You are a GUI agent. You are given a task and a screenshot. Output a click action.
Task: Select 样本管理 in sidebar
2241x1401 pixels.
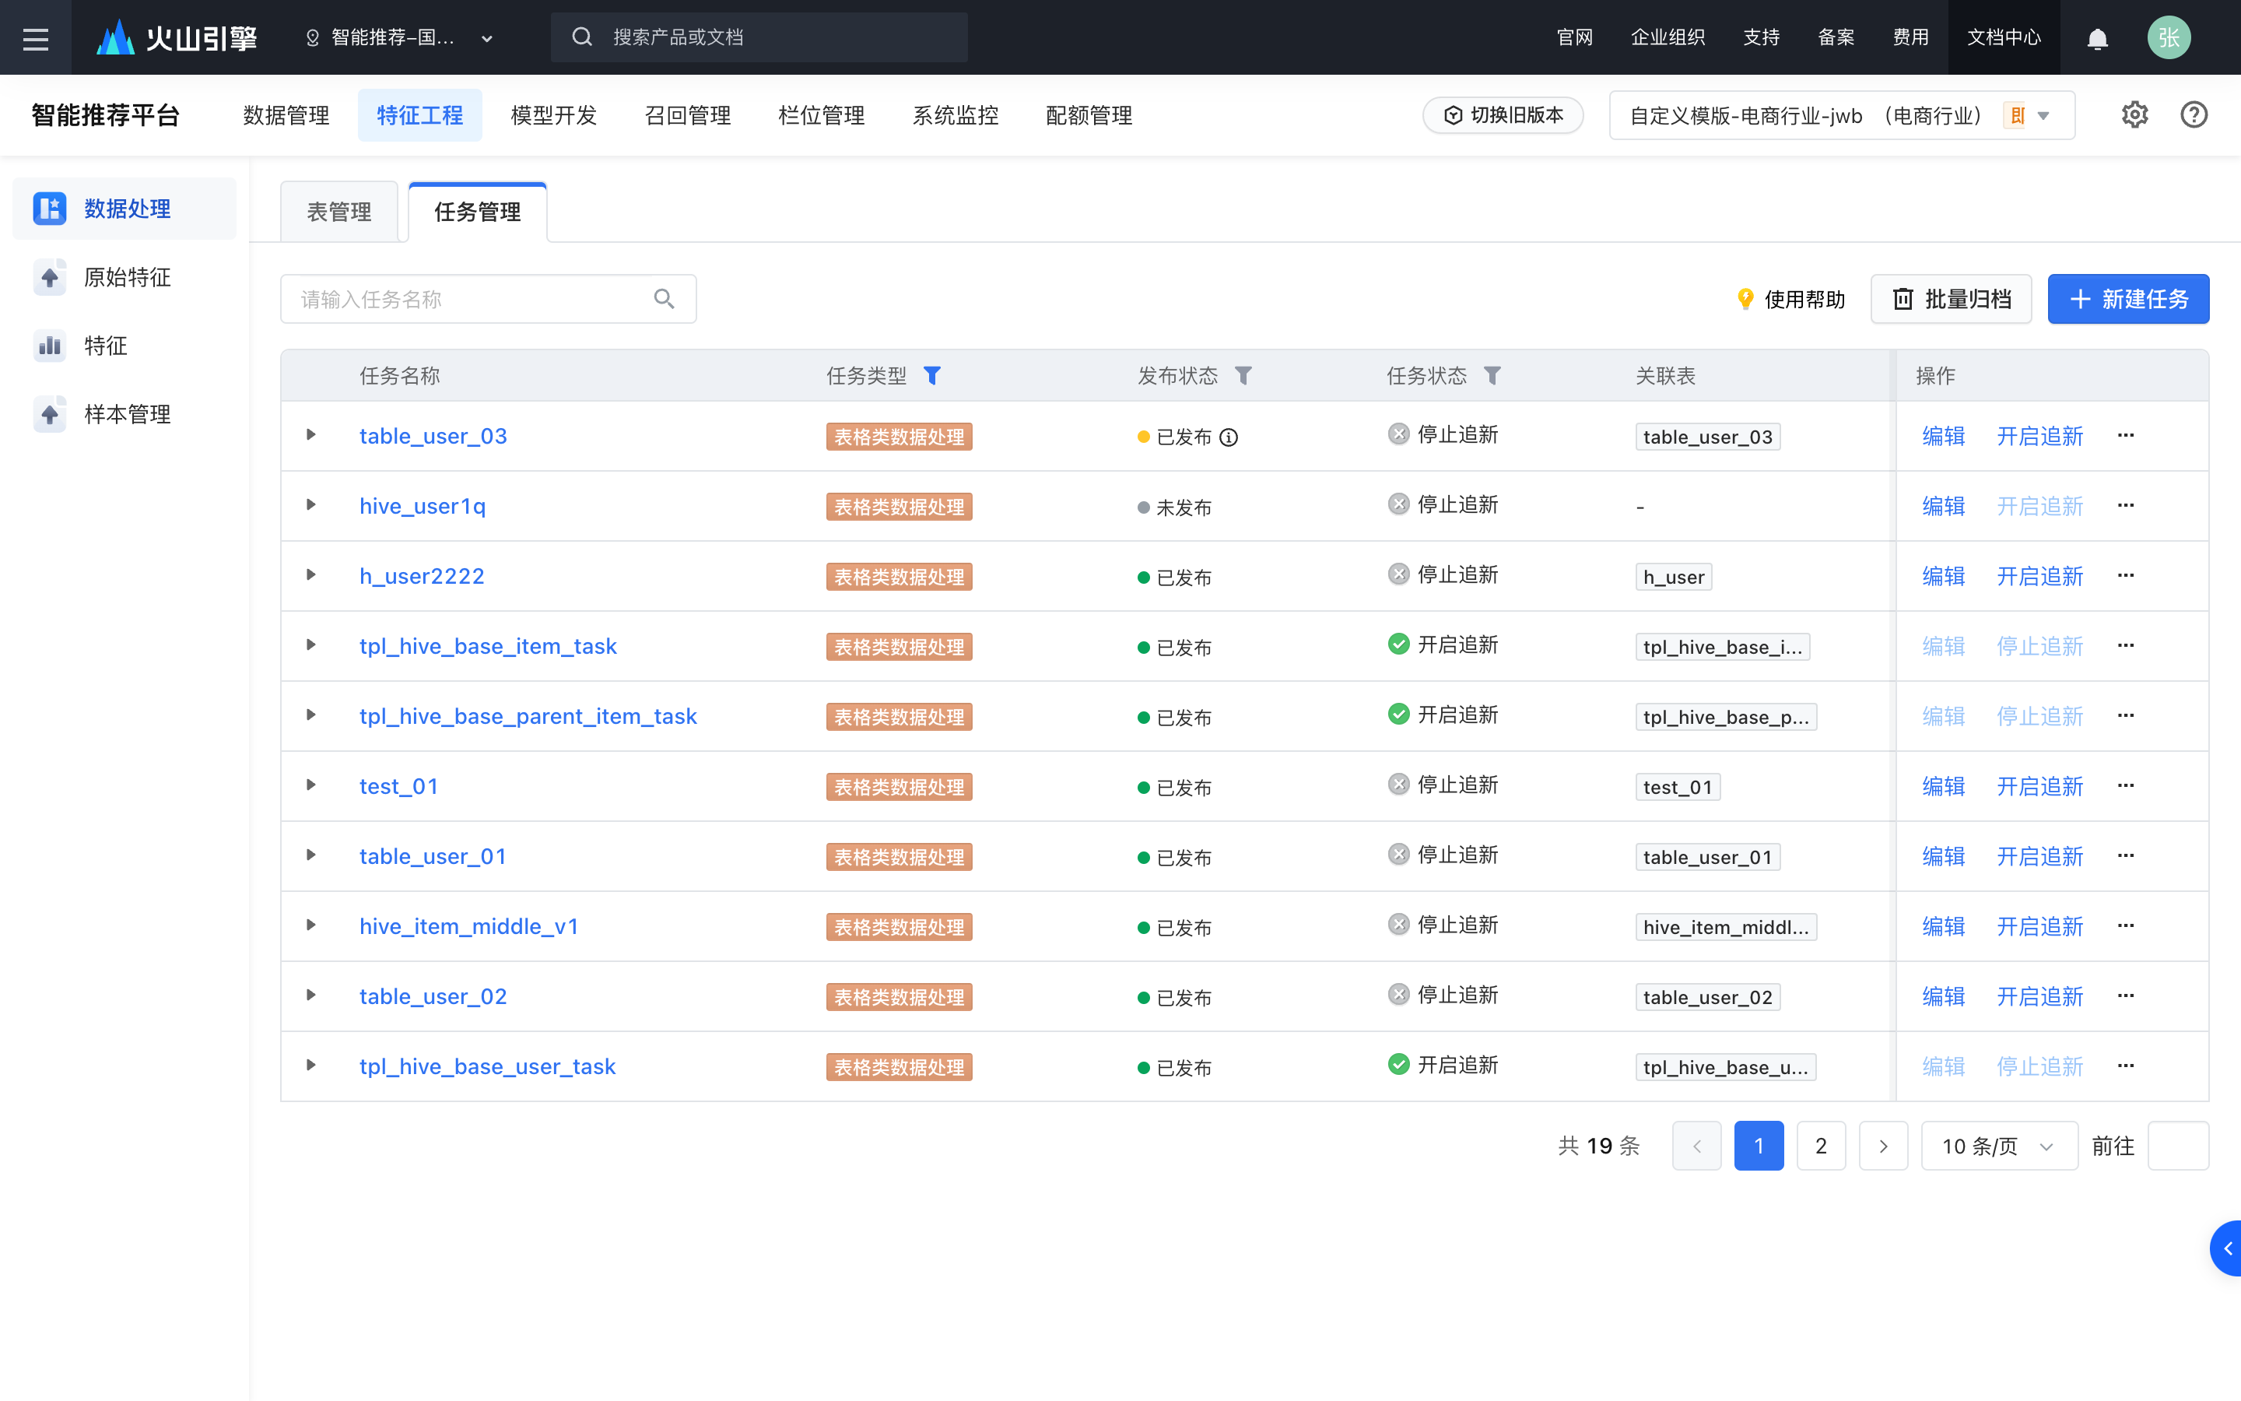pos(125,414)
